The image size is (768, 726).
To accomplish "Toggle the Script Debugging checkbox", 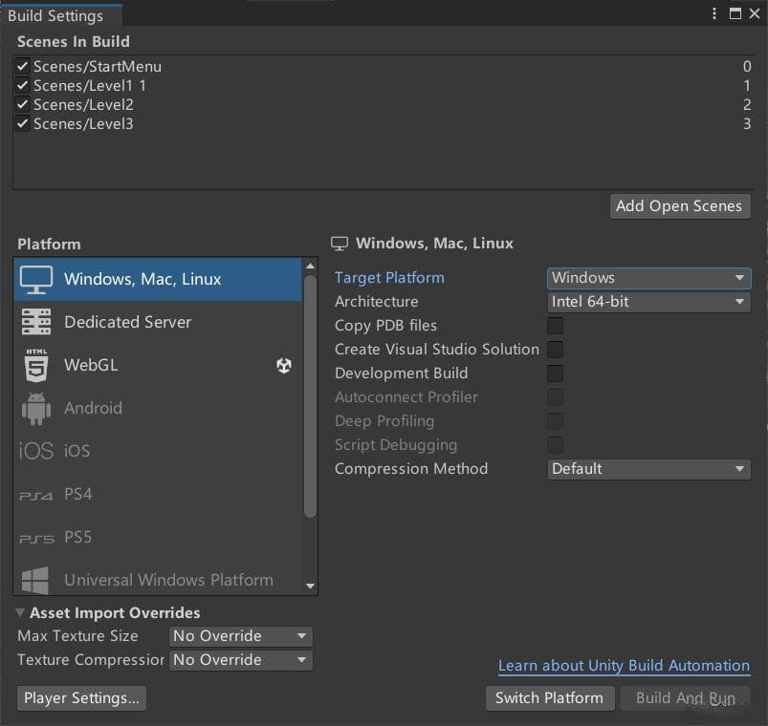I will pos(555,445).
